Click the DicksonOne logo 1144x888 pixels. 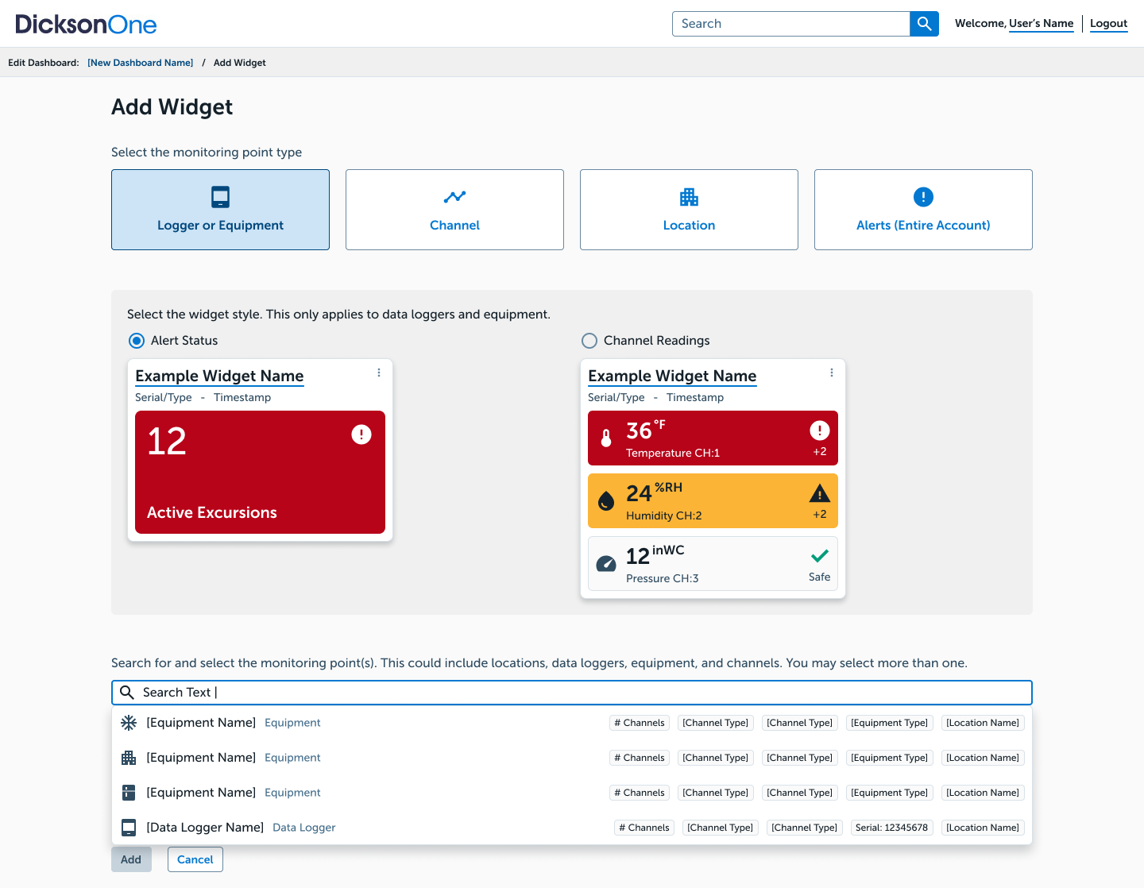86,25
